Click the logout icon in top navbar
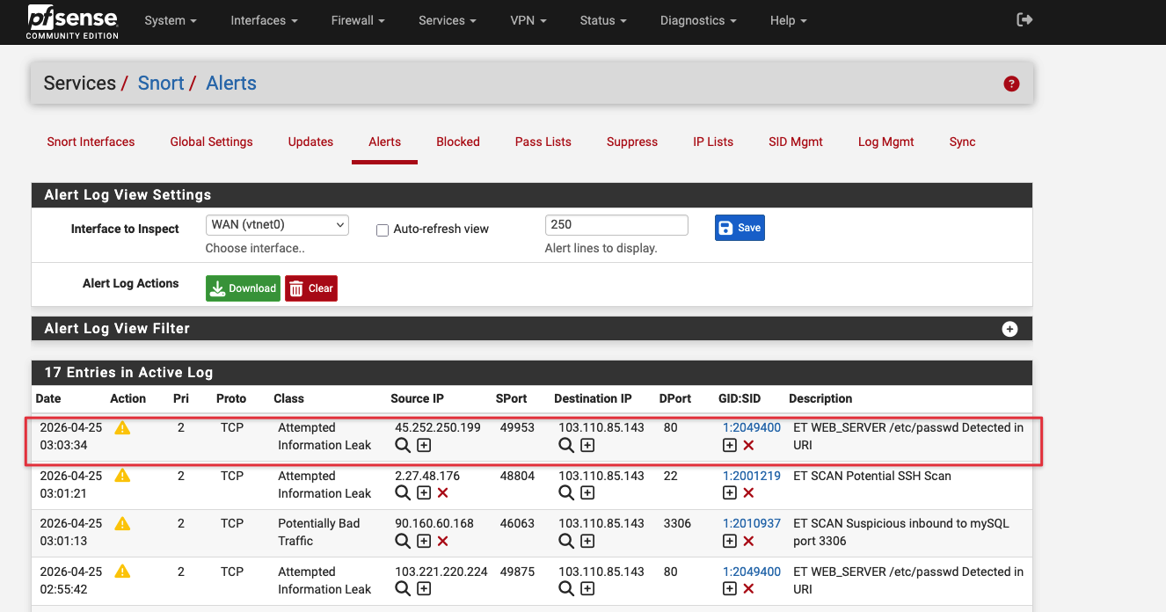Screen dimensions: 1166x612 [1024, 20]
